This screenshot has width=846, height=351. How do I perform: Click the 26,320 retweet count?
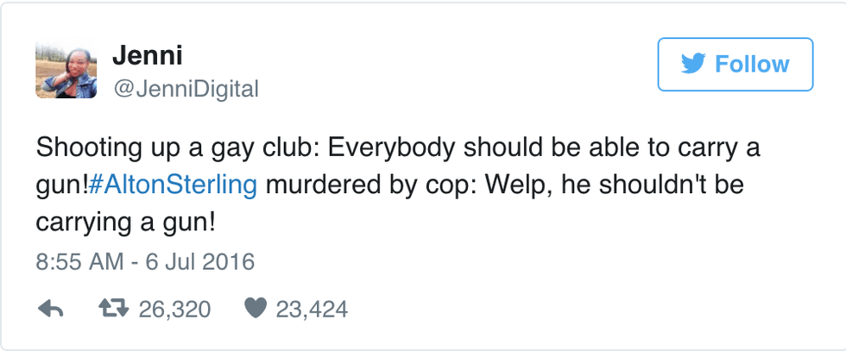[x=174, y=309]
